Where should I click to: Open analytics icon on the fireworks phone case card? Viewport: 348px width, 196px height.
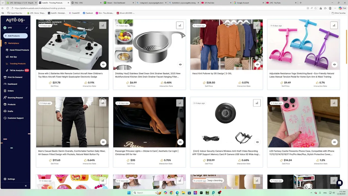point(334,103)
